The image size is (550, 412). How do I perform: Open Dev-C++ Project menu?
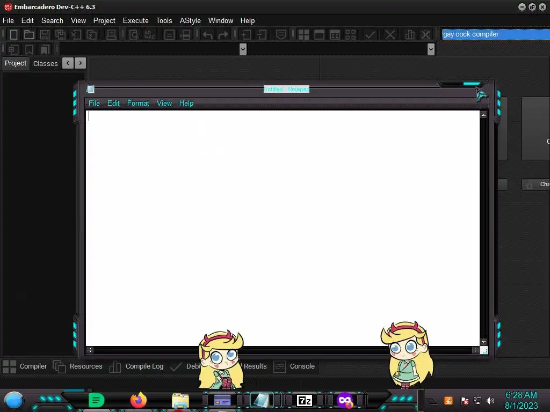tap(104, 21)
